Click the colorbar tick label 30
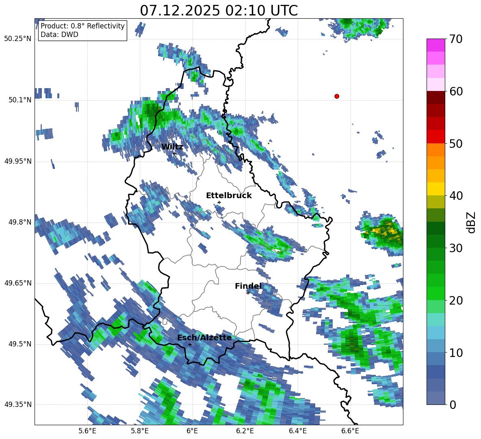This screenshot has height=439, width=481. coord(456,248)
